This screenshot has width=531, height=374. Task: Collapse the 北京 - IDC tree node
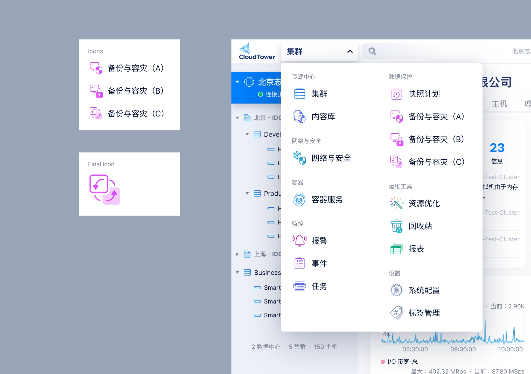pyautogui.click(x=237, y=118)
